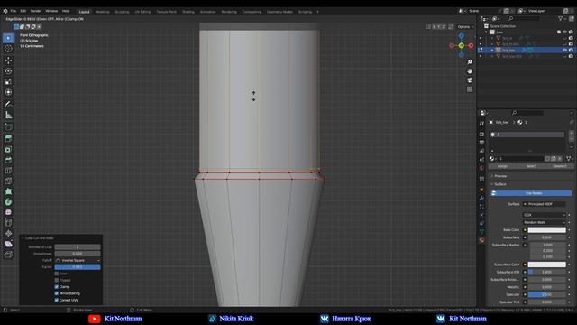Open the Edit menu
577x325 pixels.
point(23,11)
